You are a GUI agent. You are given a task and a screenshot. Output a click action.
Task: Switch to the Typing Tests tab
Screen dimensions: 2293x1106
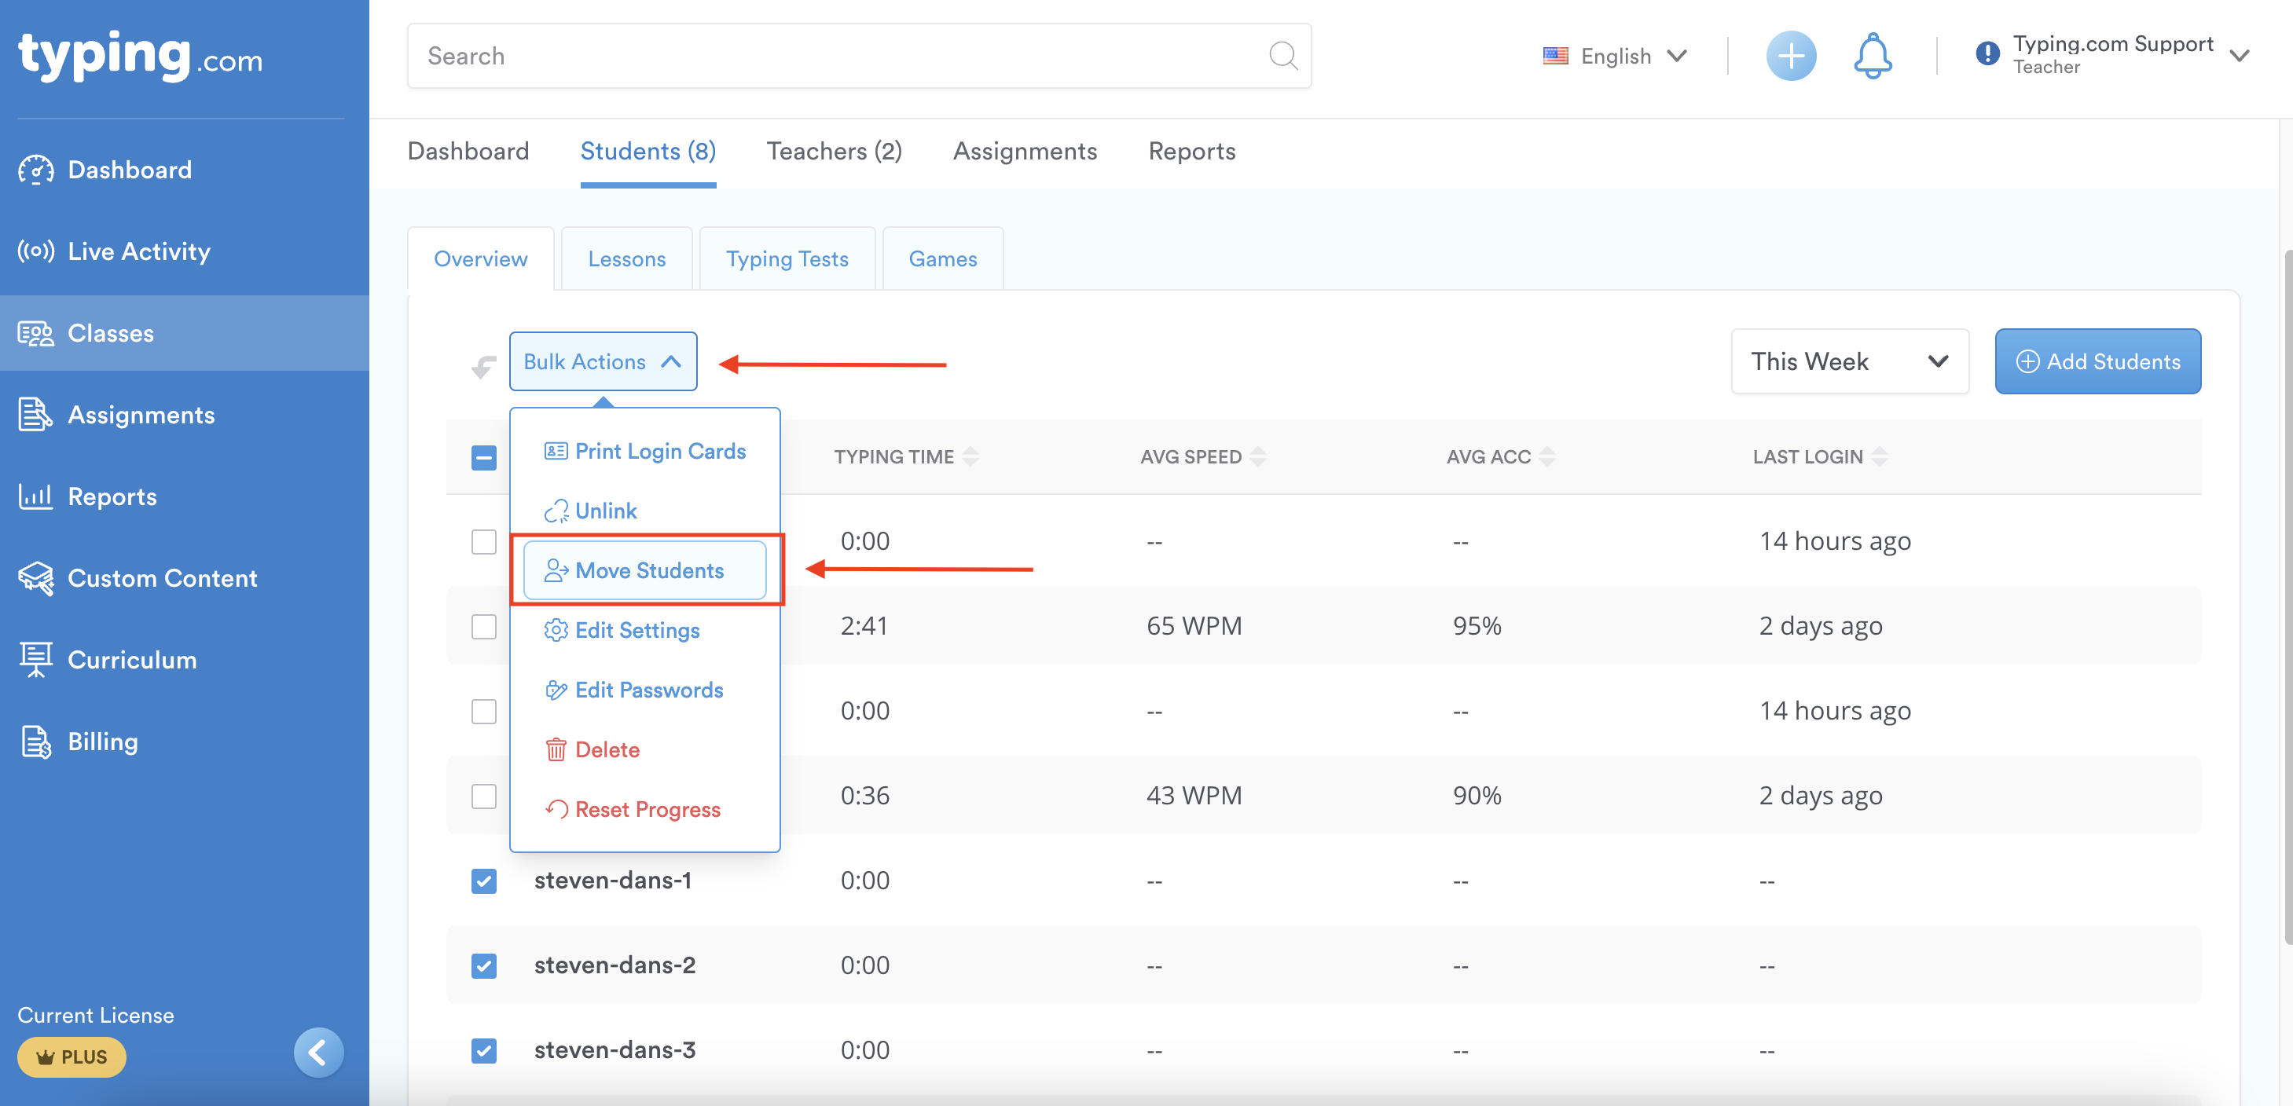tap(786, 259)
